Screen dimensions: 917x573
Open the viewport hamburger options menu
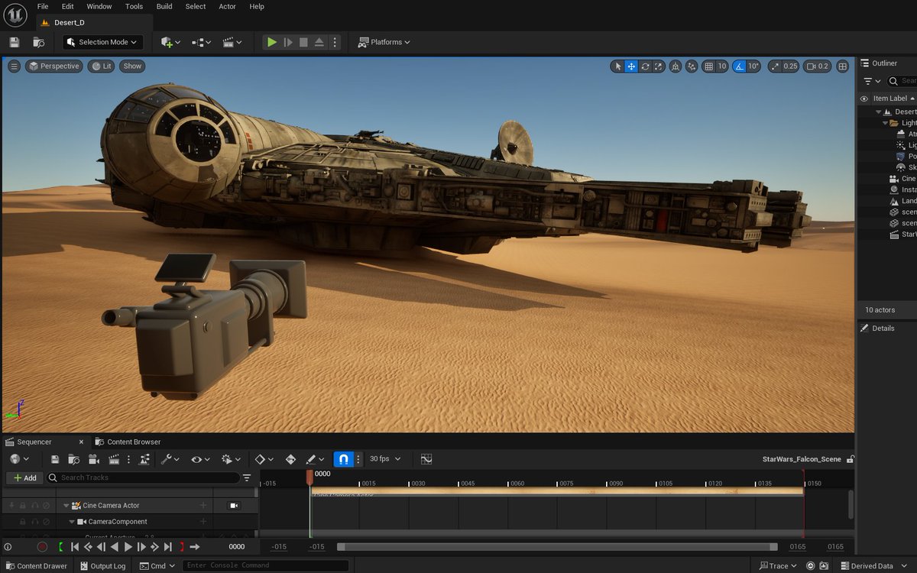[14, 66]
